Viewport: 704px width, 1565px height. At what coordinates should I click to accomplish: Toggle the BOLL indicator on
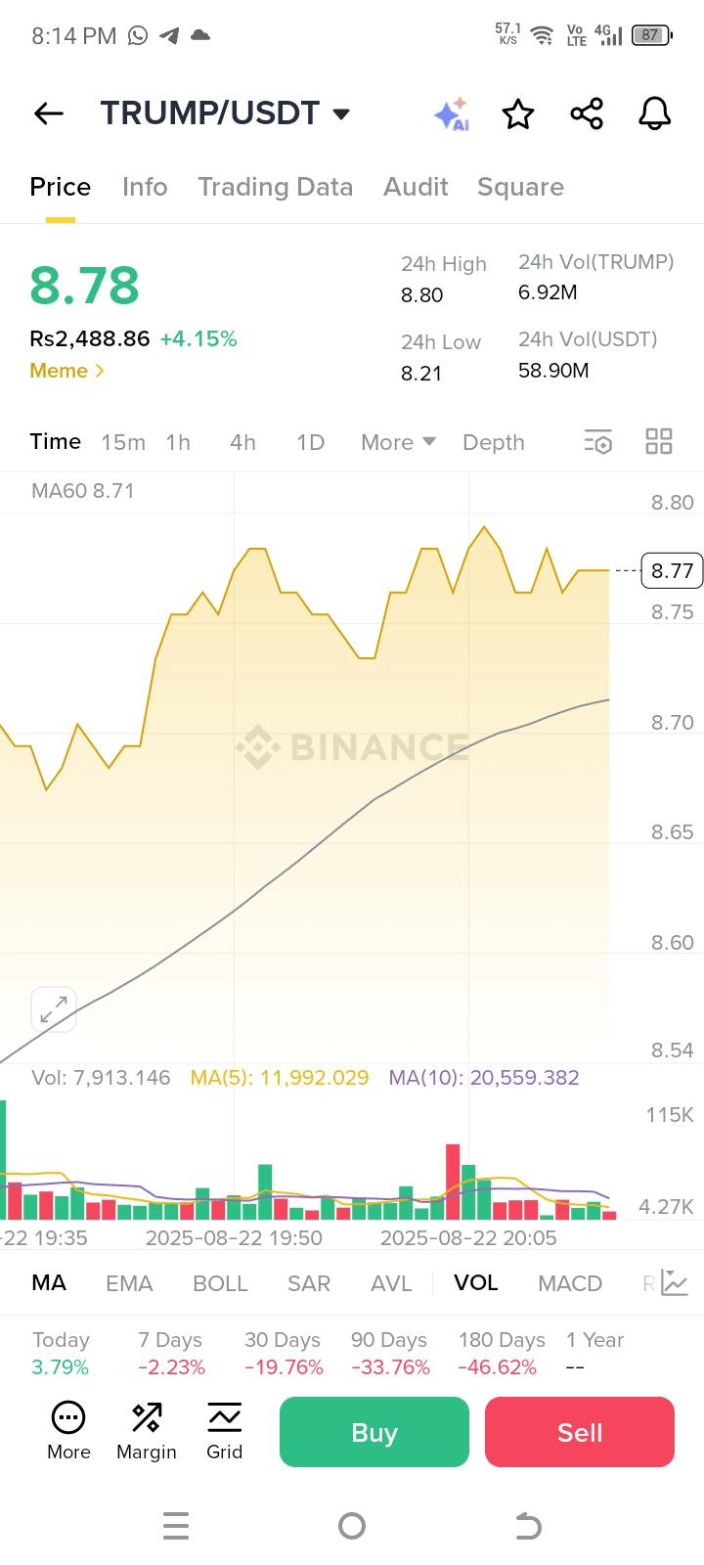pos(220,1282)
